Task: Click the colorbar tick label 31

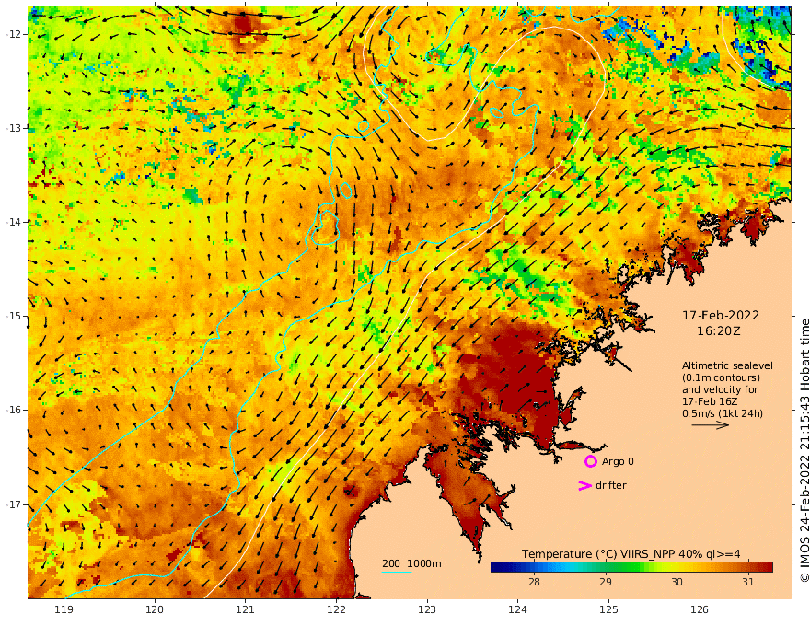Action: [x=748, y=582]
